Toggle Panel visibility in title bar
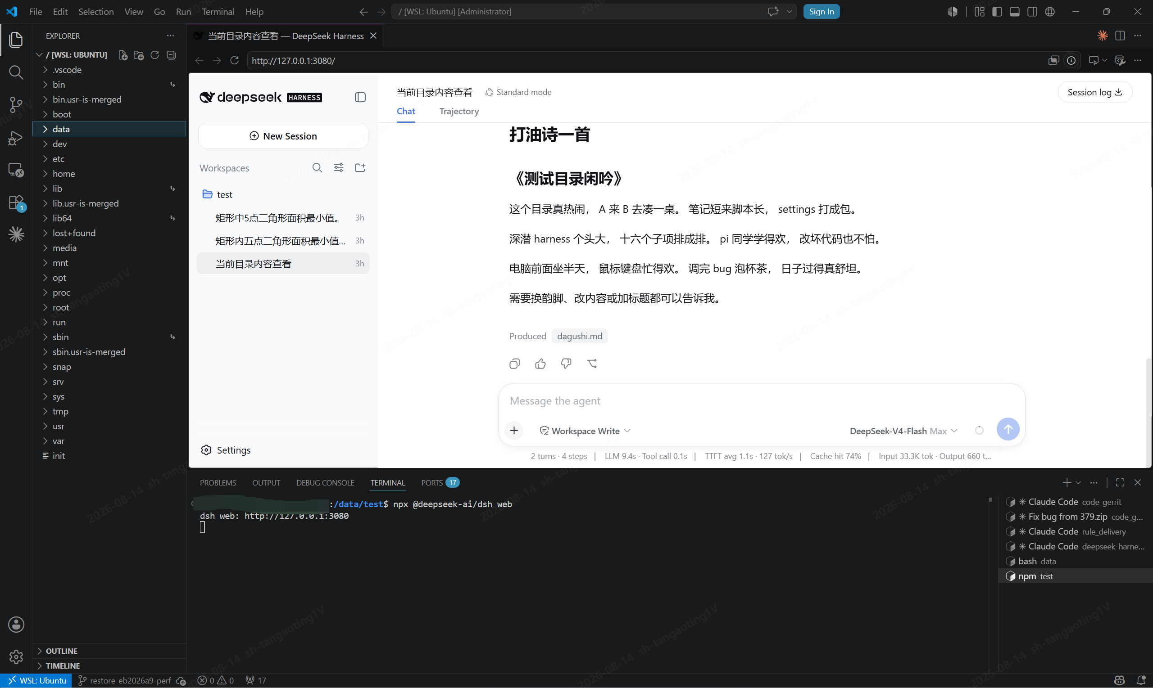The image size is (1153, 688). 1014,12
